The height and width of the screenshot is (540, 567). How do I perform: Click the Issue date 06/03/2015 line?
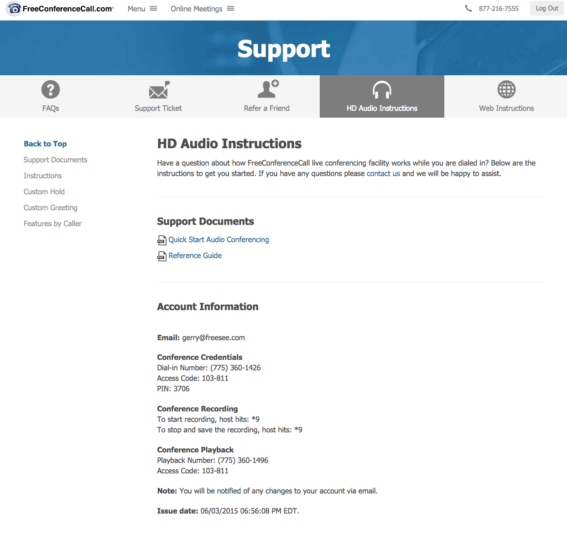click(x=228, y=511)
